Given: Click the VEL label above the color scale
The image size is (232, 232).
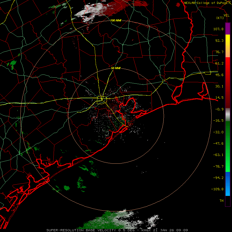Looking at the screenshot, I should 226,15.
